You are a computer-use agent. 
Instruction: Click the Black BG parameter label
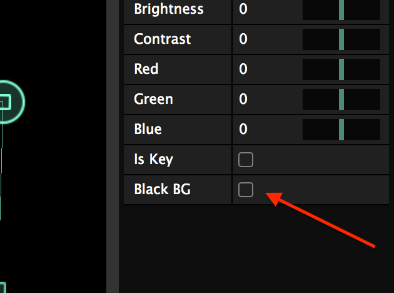click(162, 189)
